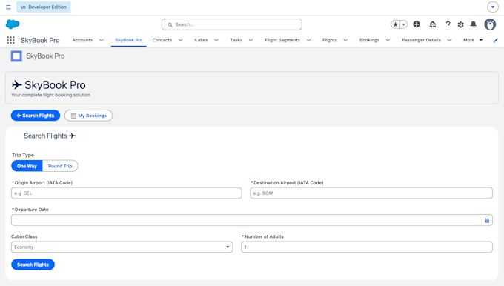Click the Destination Airport input field

(371, 193)
